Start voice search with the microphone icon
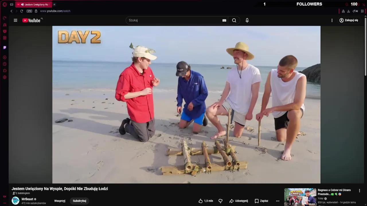This screenshot has height=206, width=367. [247, 20]
